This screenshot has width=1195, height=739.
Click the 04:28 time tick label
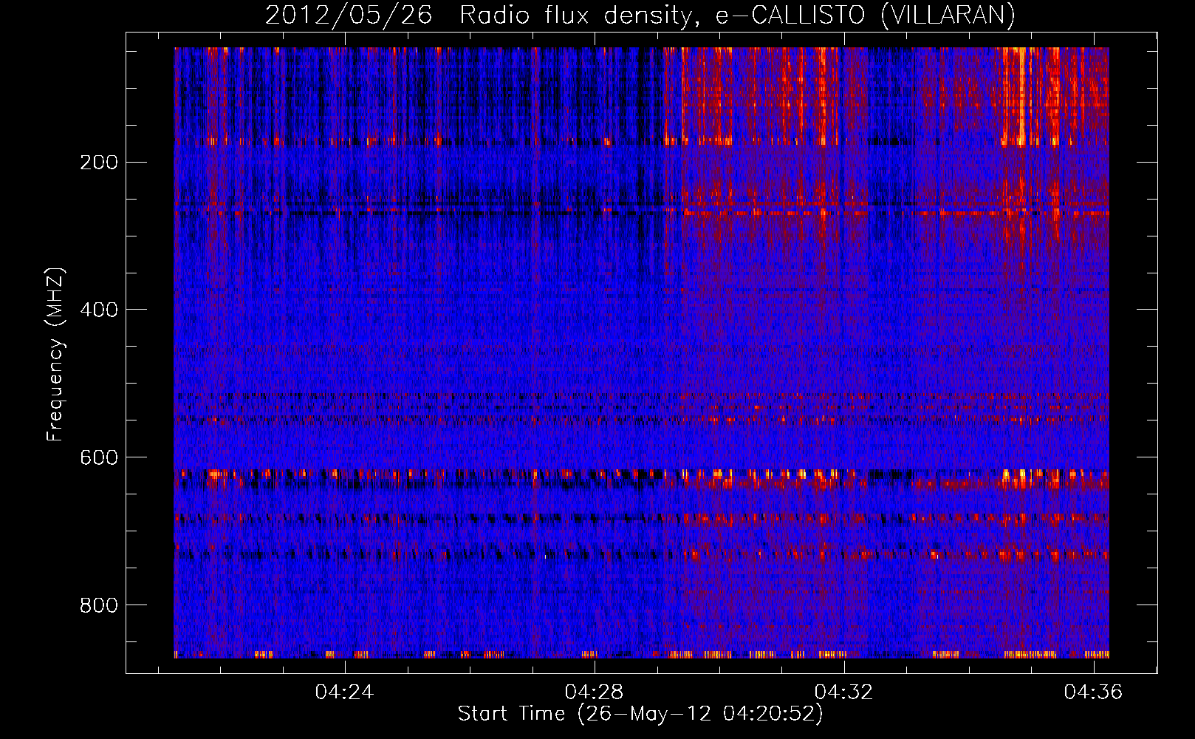tap(594, 692)
